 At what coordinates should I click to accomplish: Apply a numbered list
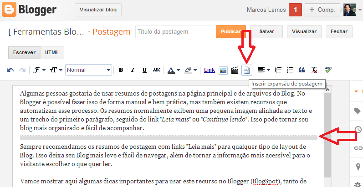tap(278, 70)
